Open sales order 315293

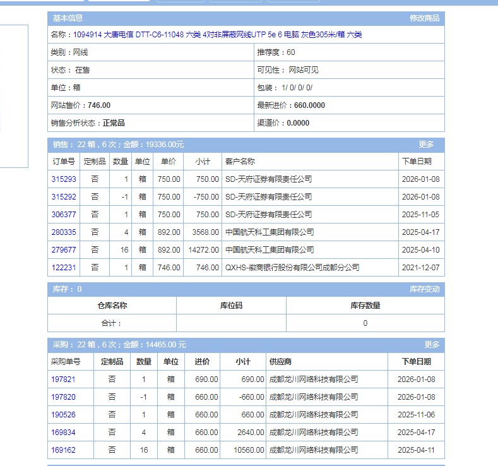pos(64,179)
